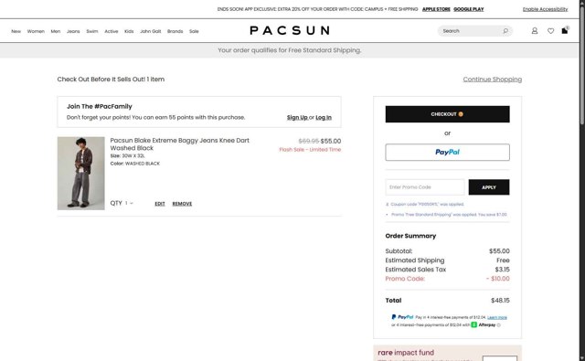
Task: Click the search magnifier icon
Action: 505,31
